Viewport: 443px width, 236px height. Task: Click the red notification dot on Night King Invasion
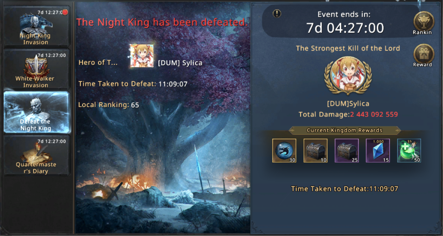pyautogui.click(x=65, y=12)
